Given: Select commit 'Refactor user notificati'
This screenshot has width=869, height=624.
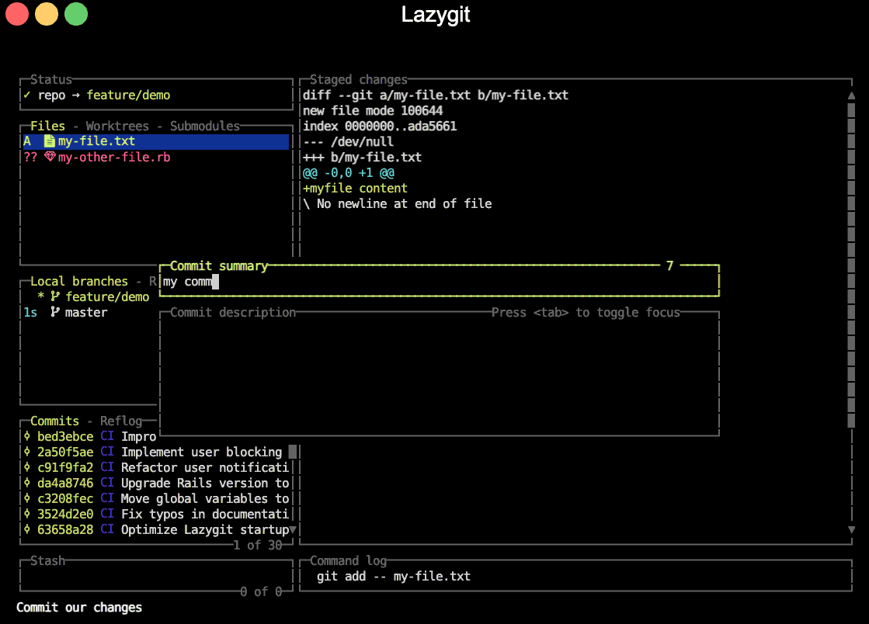Looking at the screenshot, I should pos(205,467).
